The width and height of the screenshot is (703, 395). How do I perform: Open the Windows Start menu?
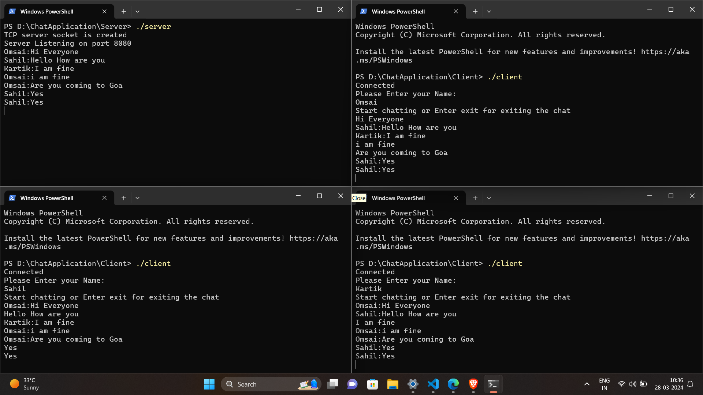coord(209,384)
